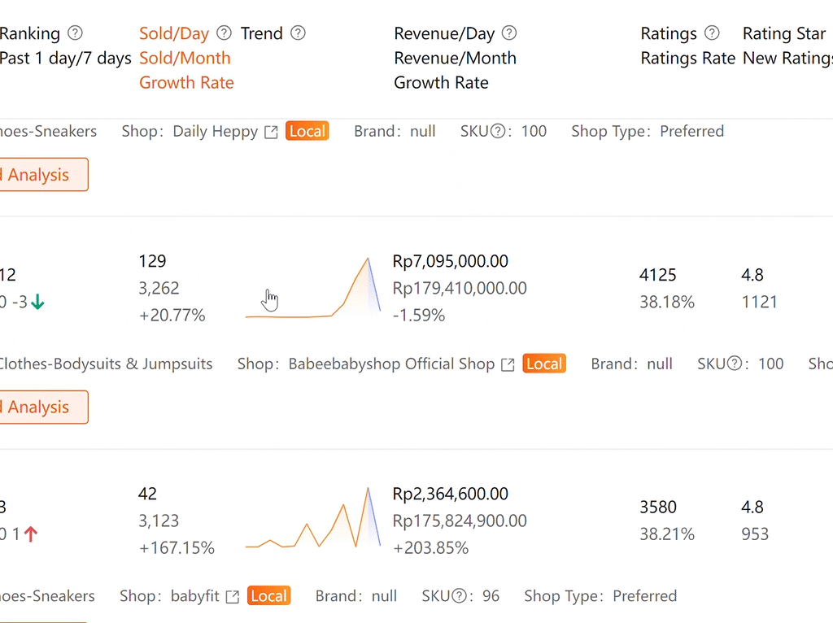Click help icon beside Revenue/Day header

click(509, 33)
